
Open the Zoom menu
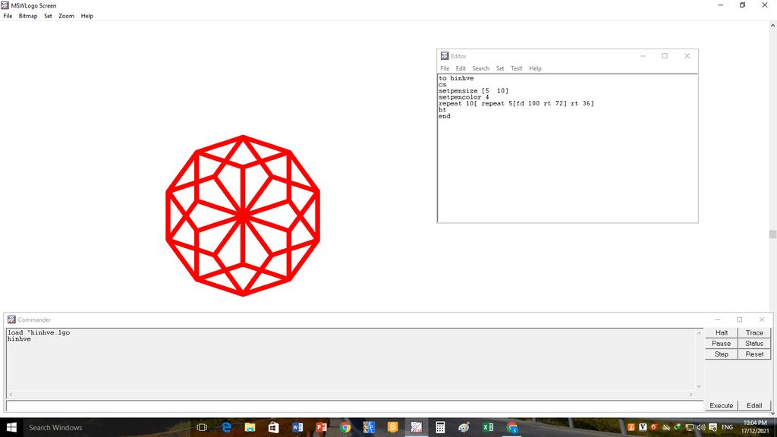click(67, 16)
